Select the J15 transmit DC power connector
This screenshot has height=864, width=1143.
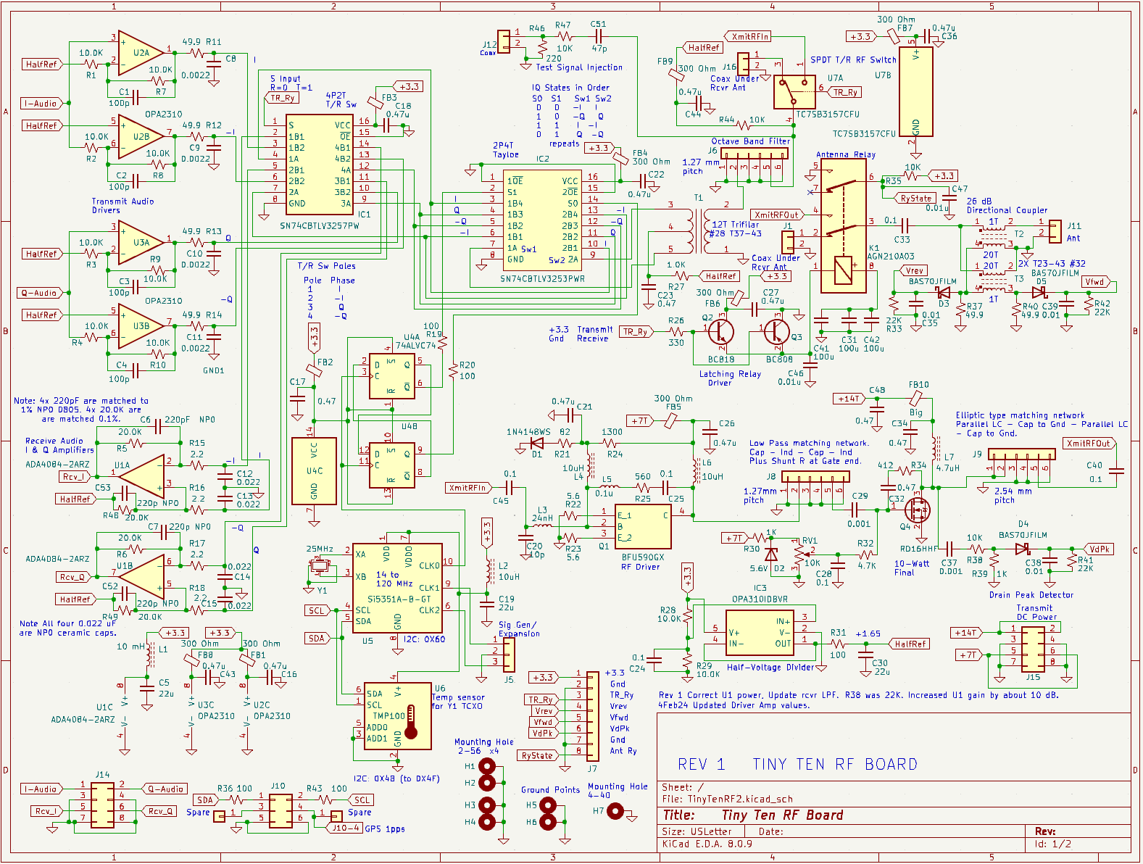tap(1033, 650)
